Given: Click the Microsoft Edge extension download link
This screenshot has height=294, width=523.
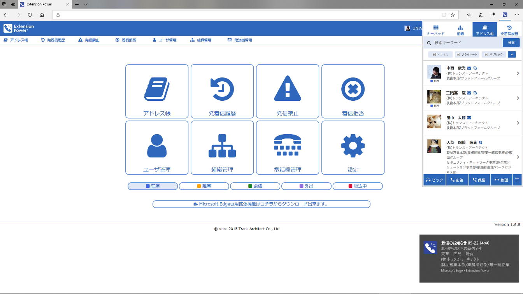Looking at the screenshot, I should click(x=261, y=204).
